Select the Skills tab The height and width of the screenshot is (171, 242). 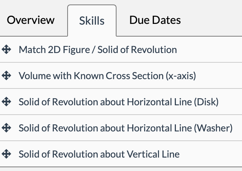click(92, 21)
